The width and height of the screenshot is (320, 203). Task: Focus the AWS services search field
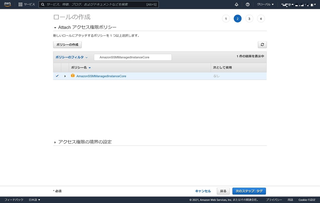pyautogui.click(x=99, y=4)
